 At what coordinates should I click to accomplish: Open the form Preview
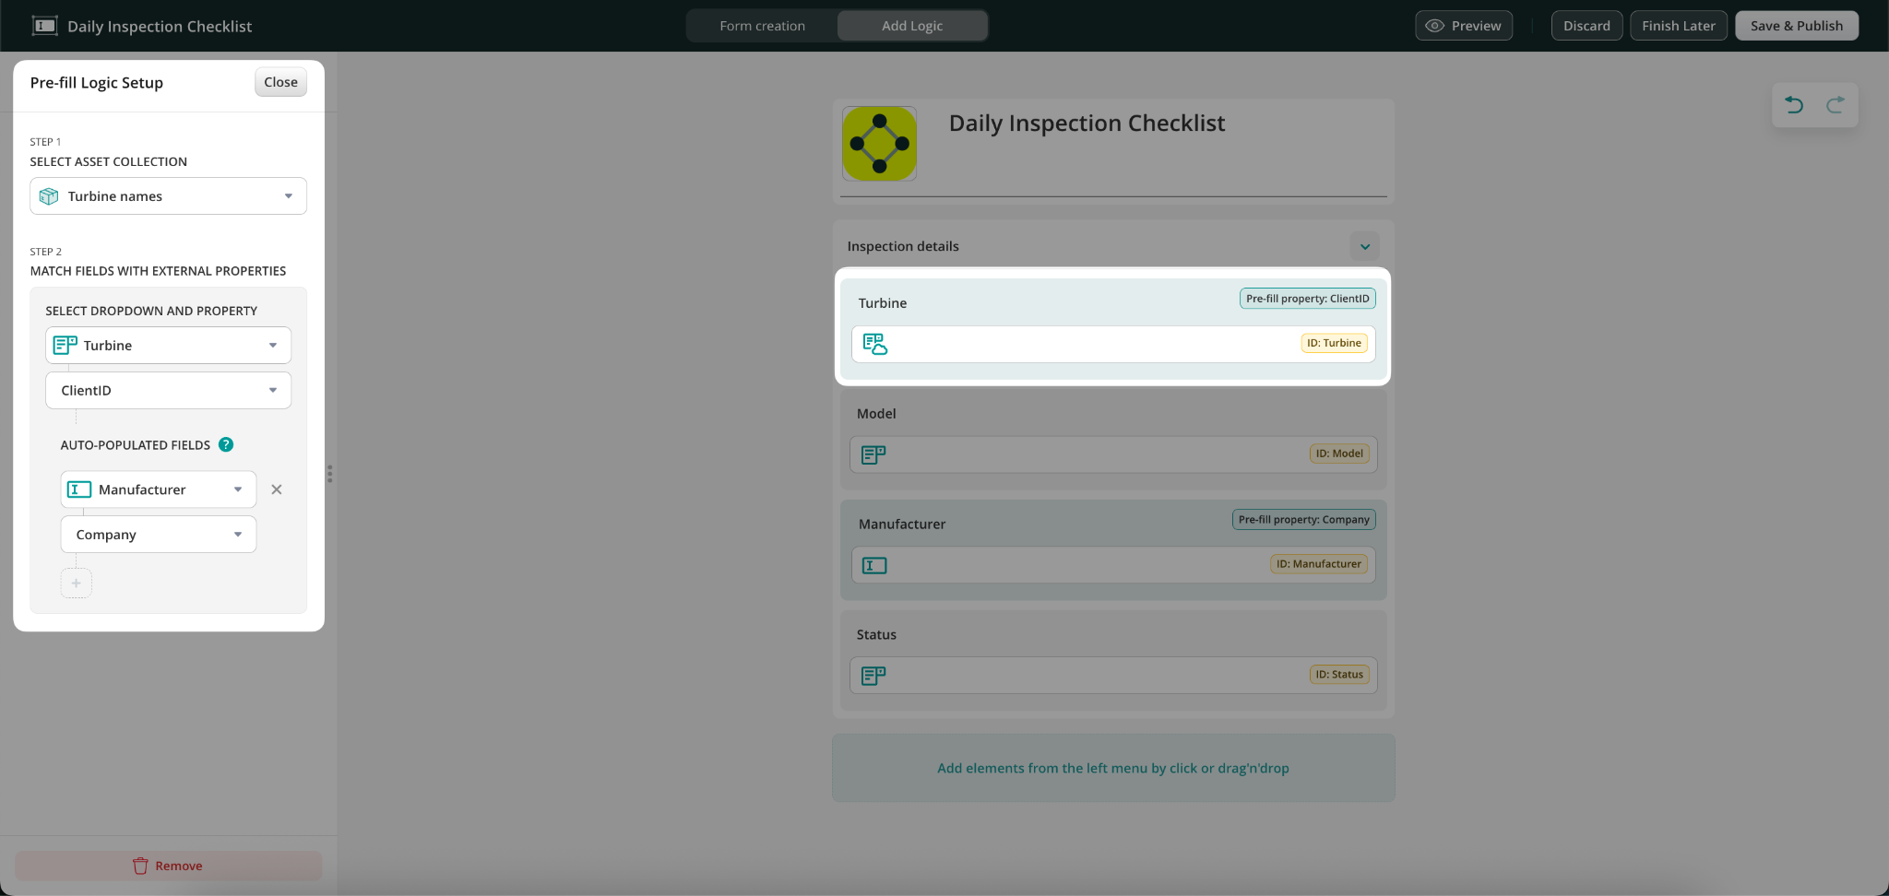(x=1464, y=26)
